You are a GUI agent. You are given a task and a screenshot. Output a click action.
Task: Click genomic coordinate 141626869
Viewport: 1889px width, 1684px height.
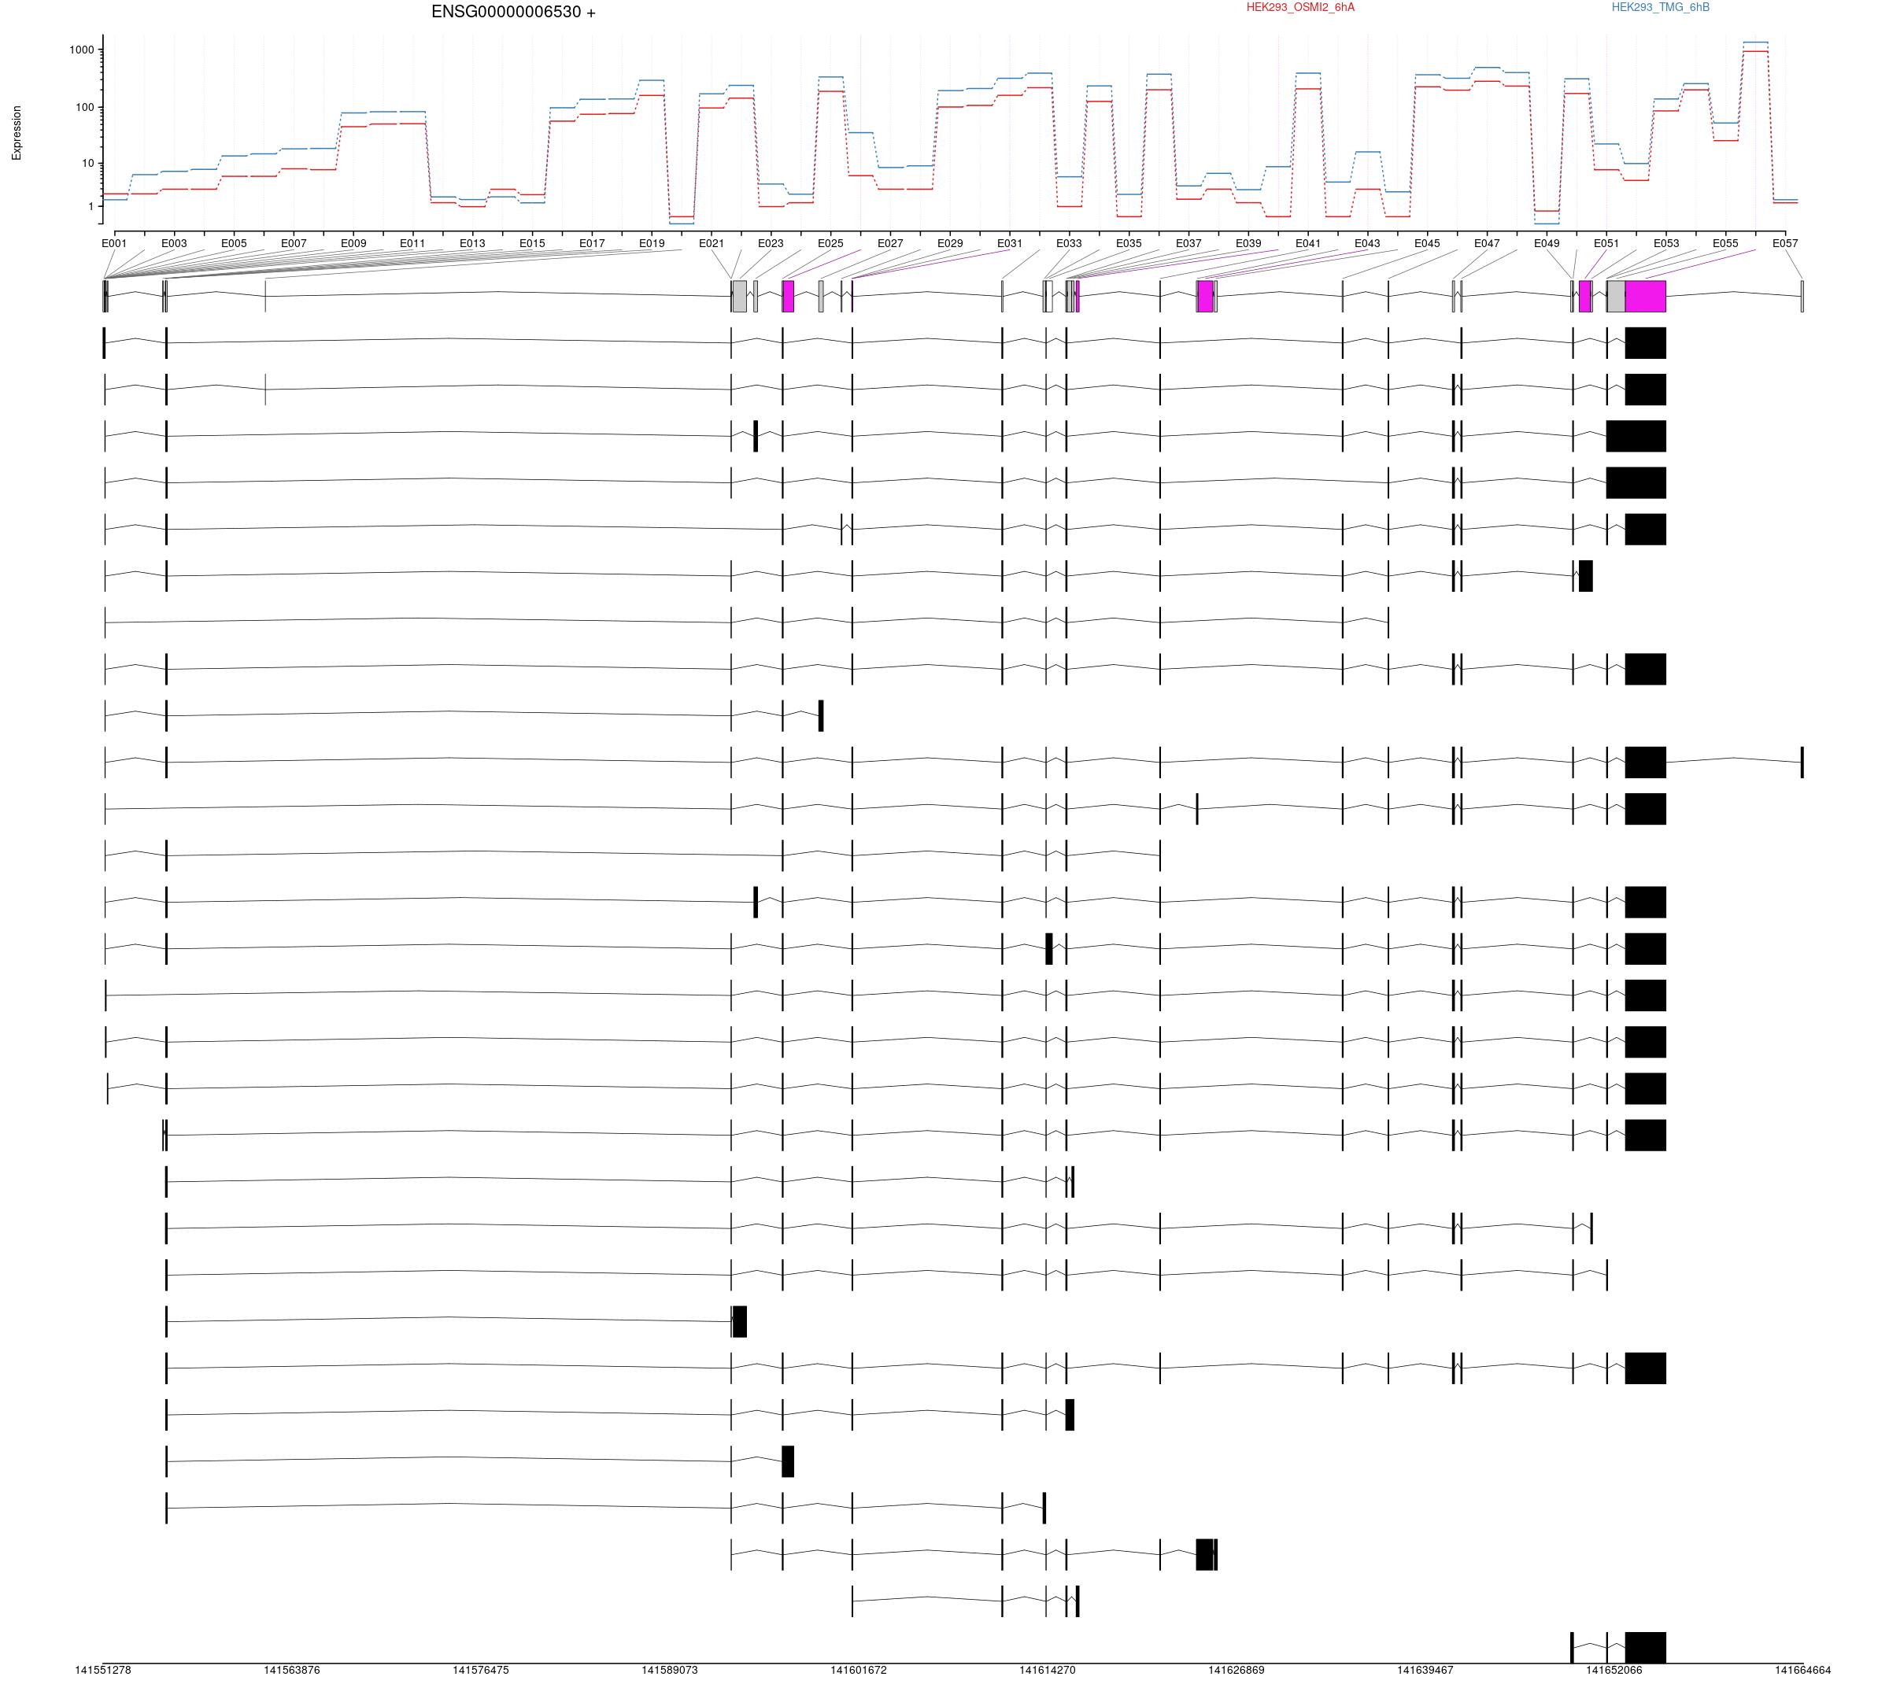pos(1237,1670)
